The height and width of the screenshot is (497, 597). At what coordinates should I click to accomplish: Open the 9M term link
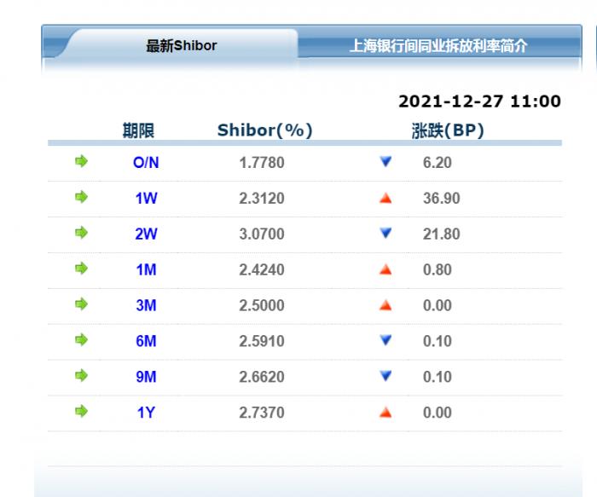coord(146,377)
